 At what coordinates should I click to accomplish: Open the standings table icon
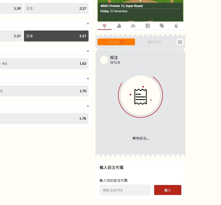(148, 26)
